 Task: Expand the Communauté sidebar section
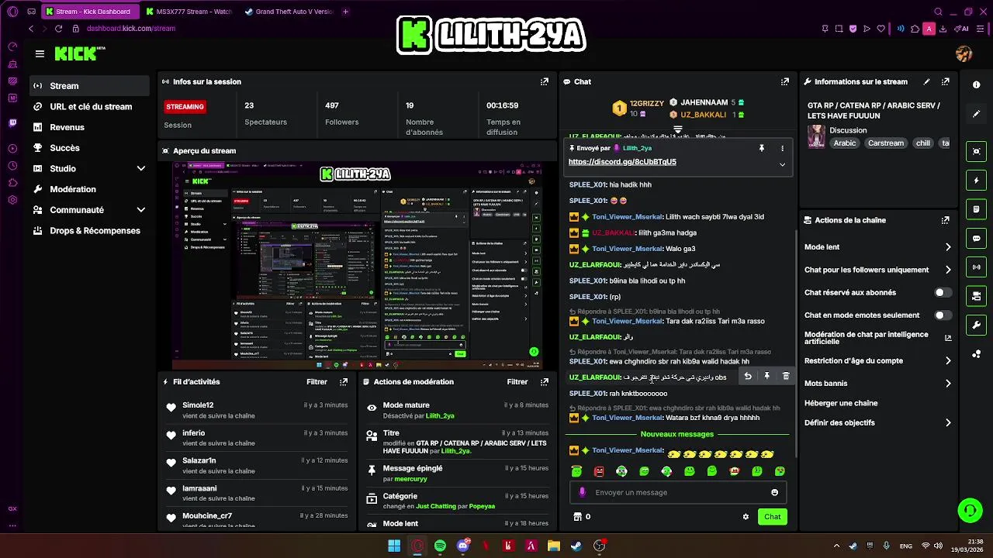pos(140,210)
